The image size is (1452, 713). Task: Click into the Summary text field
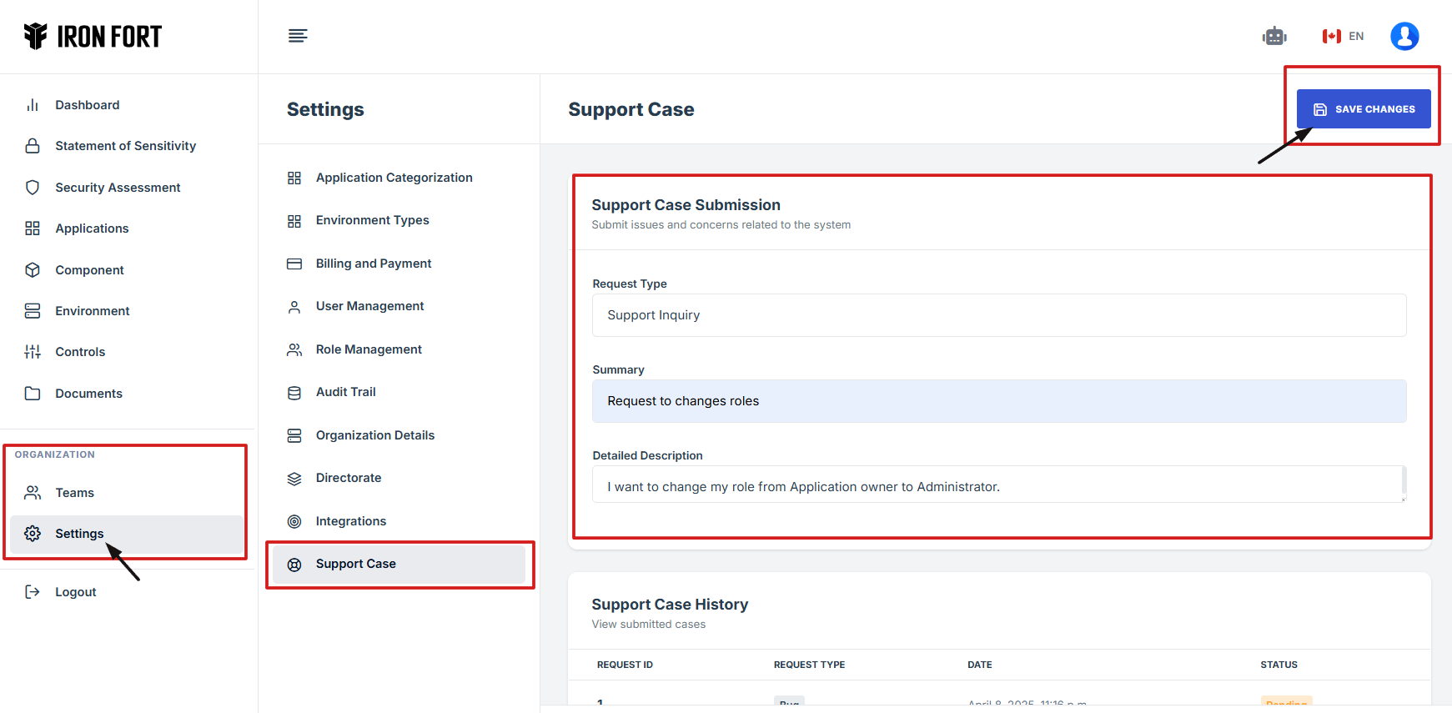(x=998, y=401)
